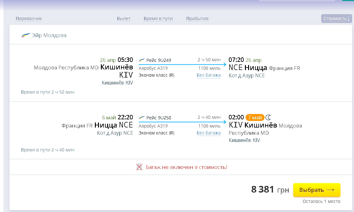Open Без багажа link for return flight

point(208,133)
